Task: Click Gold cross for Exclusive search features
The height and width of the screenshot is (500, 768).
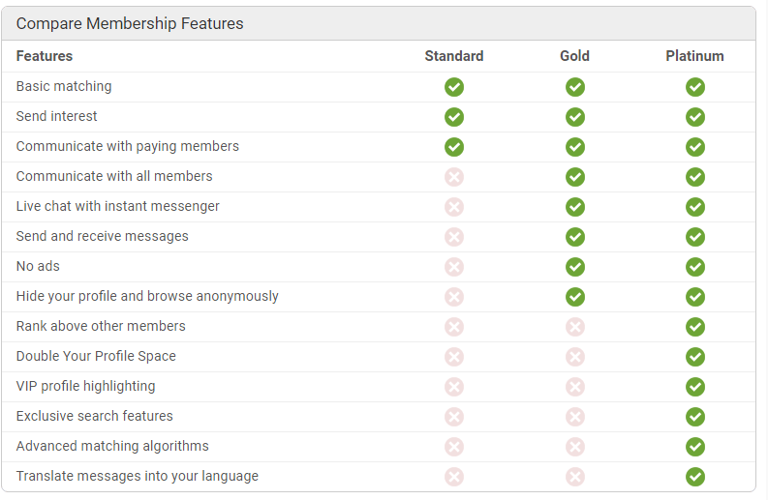Action: [575, 417]
